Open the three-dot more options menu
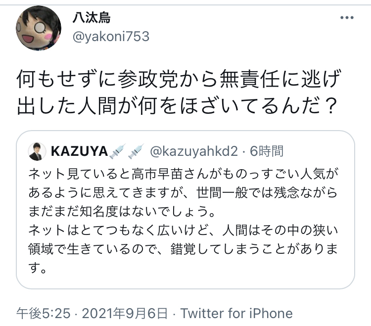The image size is (371, 326). 347,17
